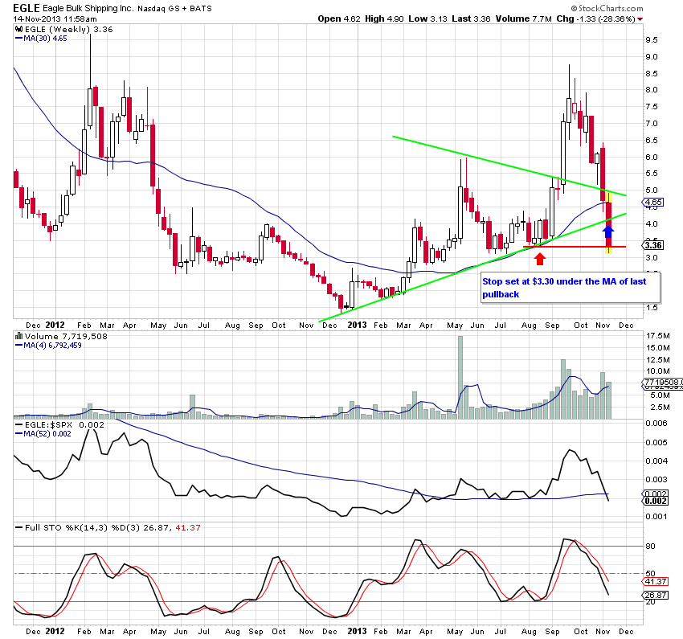Click the EGLE (Weekly) 3.36 legend

pos(68,29)
